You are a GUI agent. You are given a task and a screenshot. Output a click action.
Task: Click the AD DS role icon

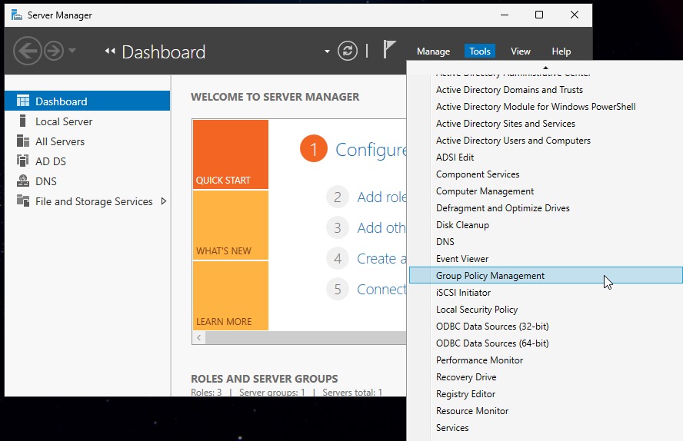(x=22, y=161)
